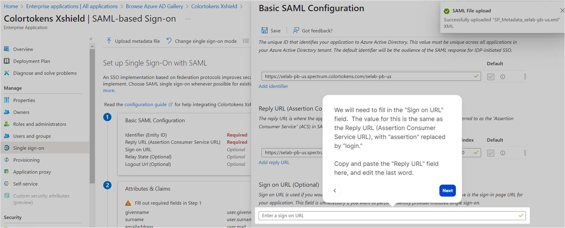This screenshot has height=228, width=565.
Task: Toggle Default checkbox for the reply URL
Action: click(x=491, y=153)
